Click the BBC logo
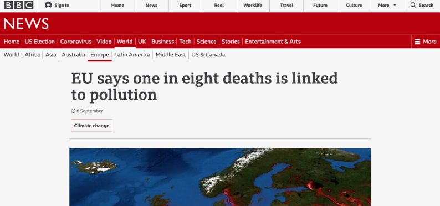This screenshot has width=440, height=206. click(x=18, y=5)
